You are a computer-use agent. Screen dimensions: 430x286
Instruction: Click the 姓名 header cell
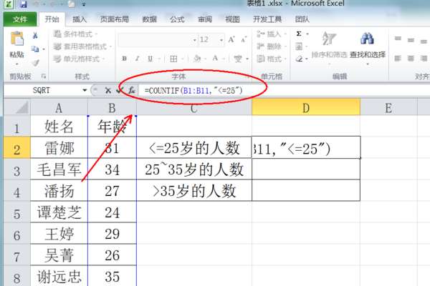pos(59,127)
